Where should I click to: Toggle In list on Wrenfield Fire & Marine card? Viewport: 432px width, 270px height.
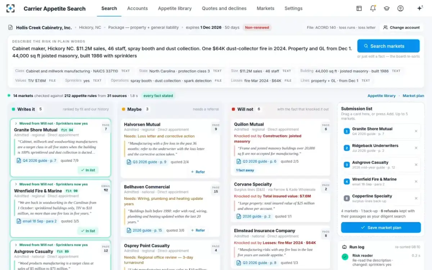(88, 231)
